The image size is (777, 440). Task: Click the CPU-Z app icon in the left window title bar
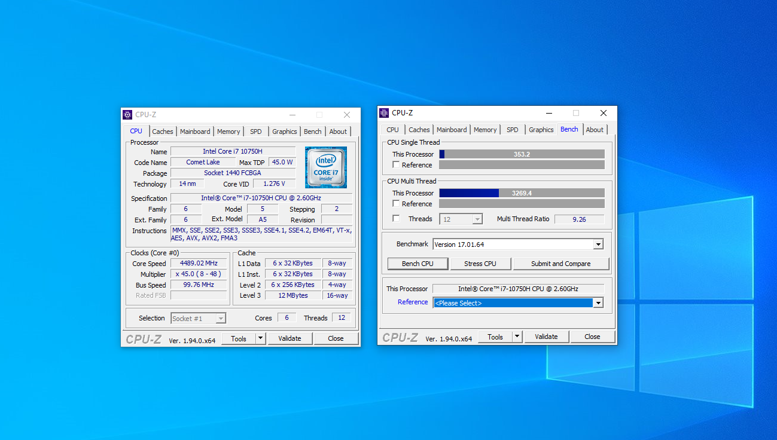[x=127, y=115]
